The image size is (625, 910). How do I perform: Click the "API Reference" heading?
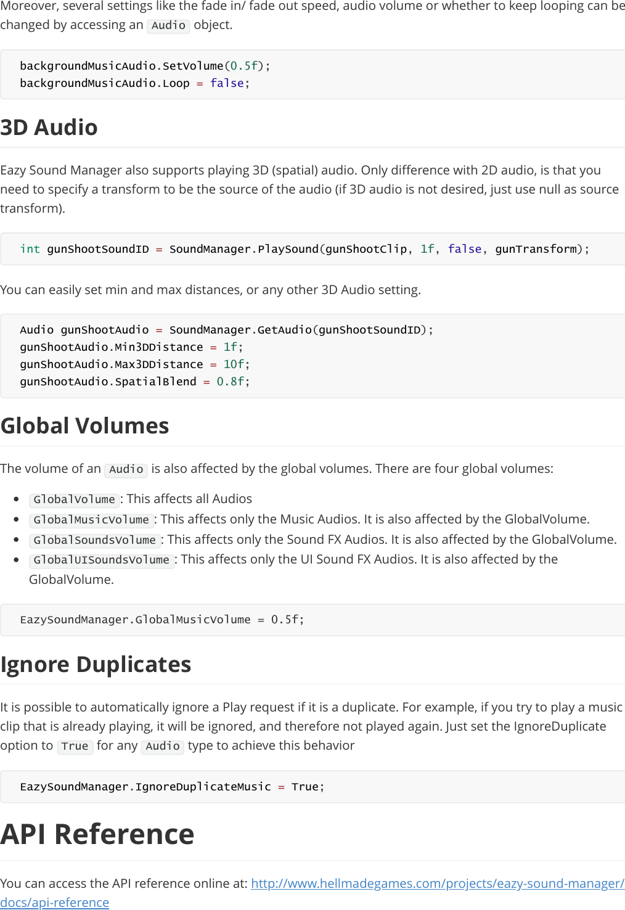97,834
